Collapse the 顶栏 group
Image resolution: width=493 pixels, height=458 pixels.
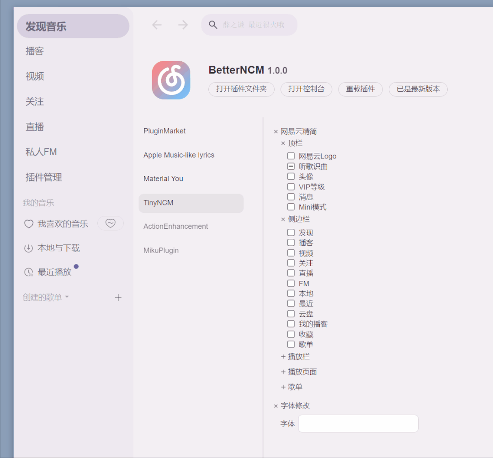pos(283,143)
